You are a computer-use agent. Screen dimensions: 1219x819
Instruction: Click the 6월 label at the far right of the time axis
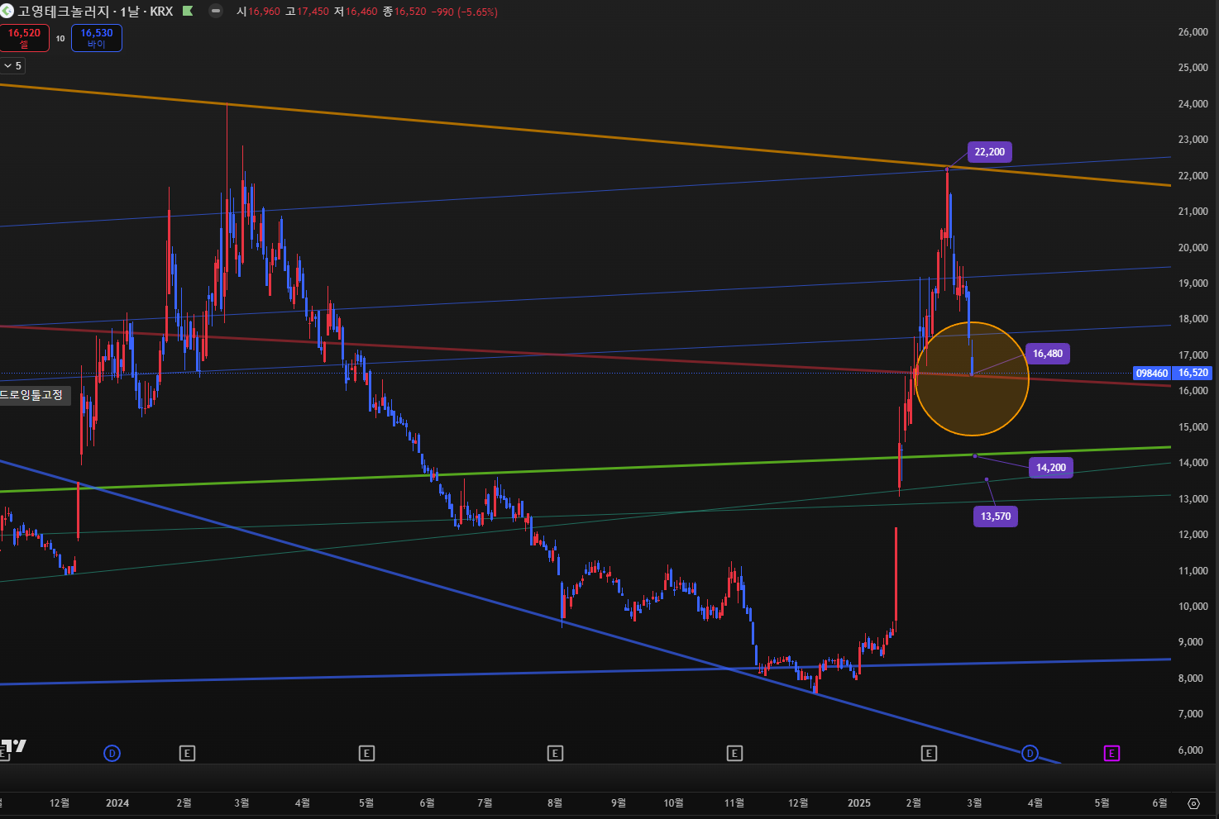1160,803
